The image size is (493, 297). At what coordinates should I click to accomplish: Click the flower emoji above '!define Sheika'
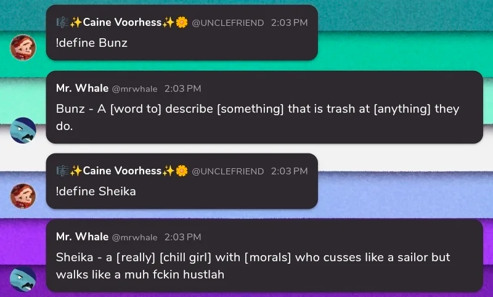pos(182,171)
